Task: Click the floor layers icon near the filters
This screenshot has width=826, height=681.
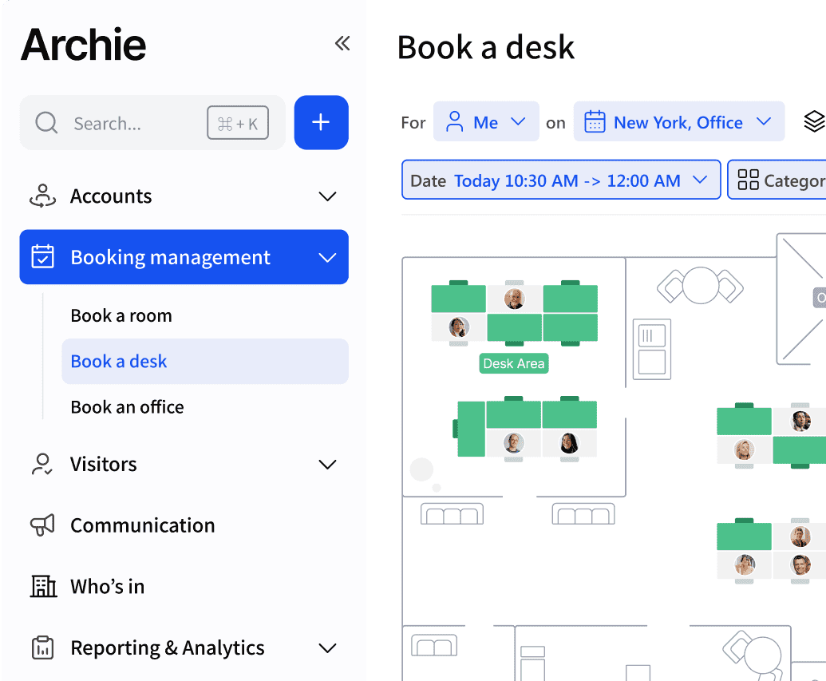Action: 813,121
